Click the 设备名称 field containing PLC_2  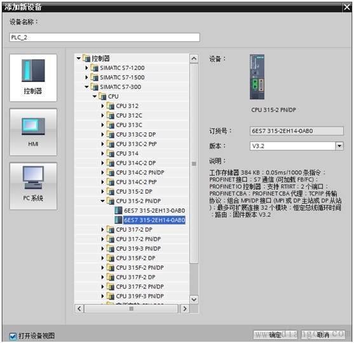(104, 38)
